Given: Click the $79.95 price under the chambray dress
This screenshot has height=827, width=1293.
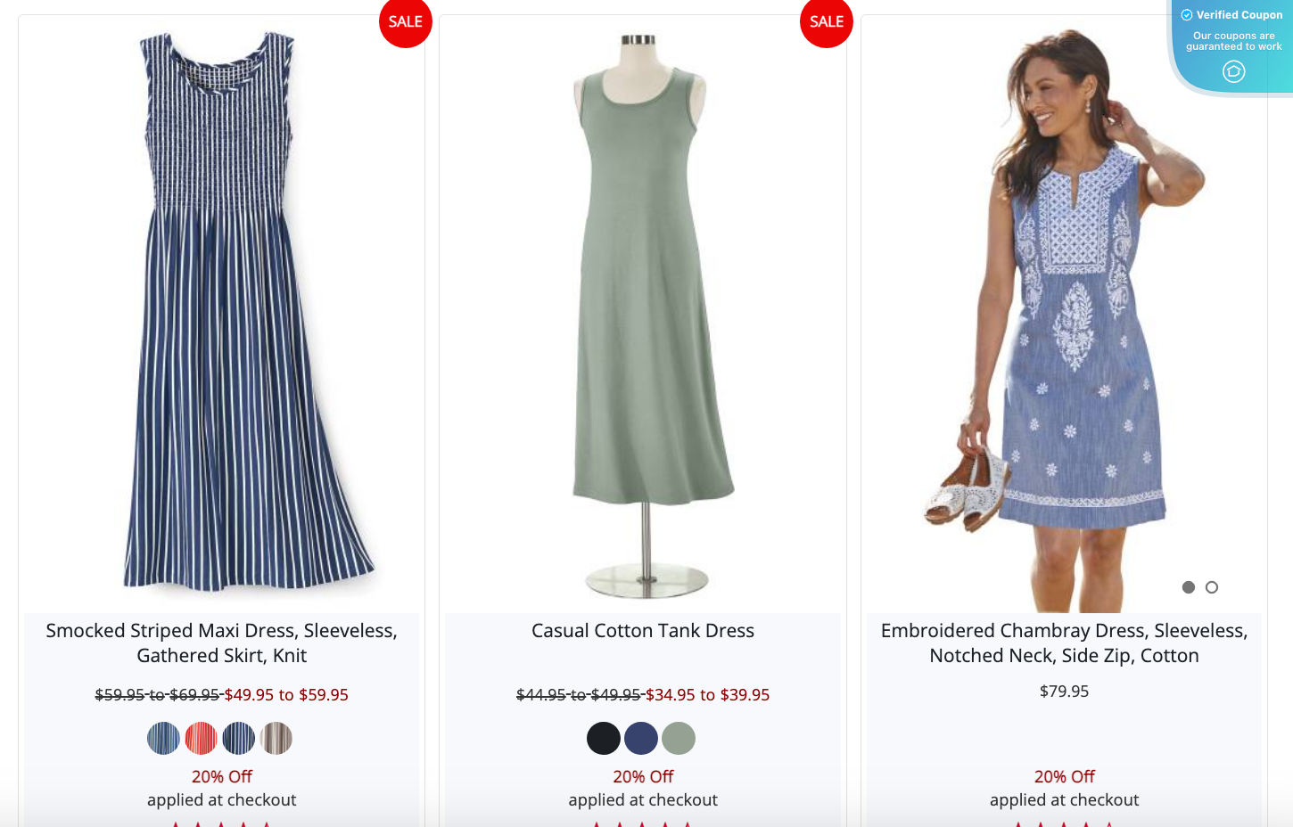Looking at the screenshot, I should click(x=1064, y=691).
